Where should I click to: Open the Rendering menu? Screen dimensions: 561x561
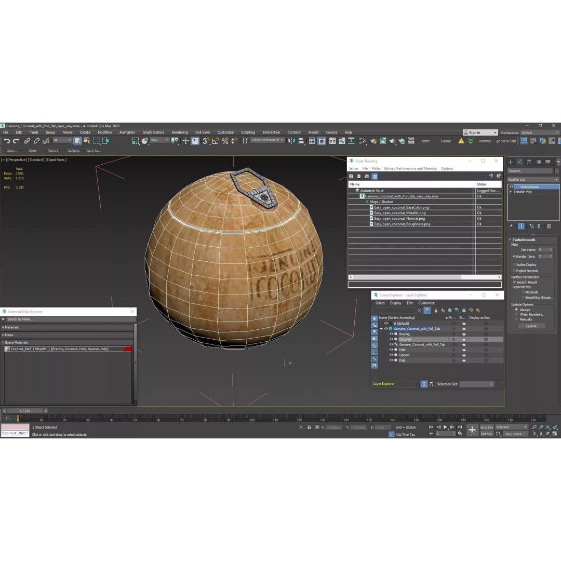point(179,132)
